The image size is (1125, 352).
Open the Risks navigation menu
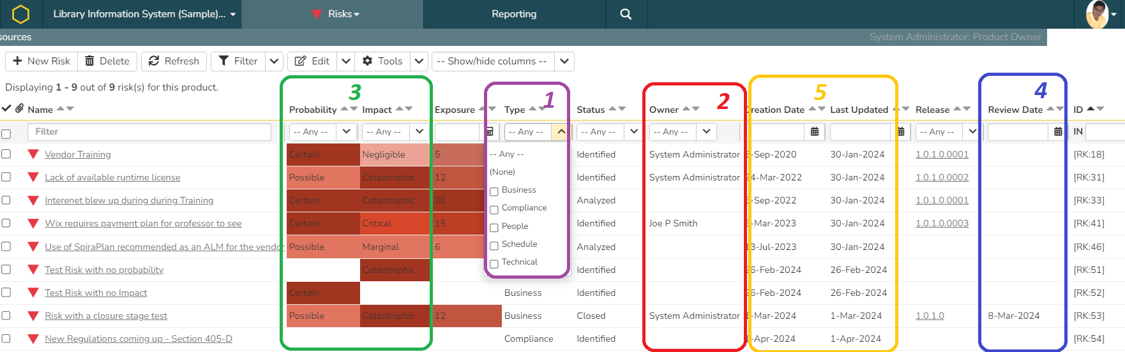point(336,14)
